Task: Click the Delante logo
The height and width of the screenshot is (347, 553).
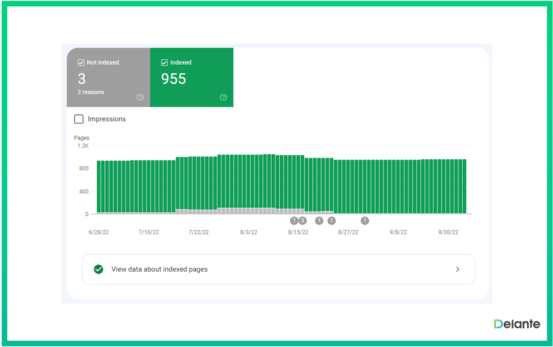Action: (x=517, y=324)
